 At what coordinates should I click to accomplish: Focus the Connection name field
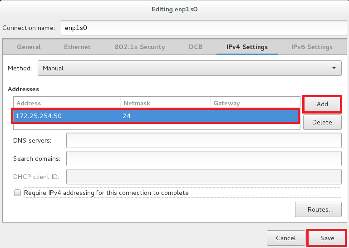pos(204,28)
